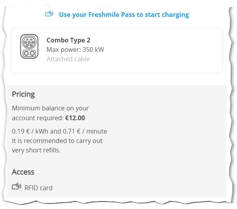Click the Max power: 350 kW line
Image resolution: width=237 pixels, height=209 pixels.
coord(75,50)
